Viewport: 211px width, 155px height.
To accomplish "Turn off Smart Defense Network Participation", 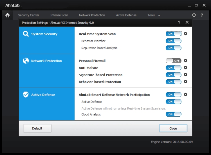I will pos(174,95).
